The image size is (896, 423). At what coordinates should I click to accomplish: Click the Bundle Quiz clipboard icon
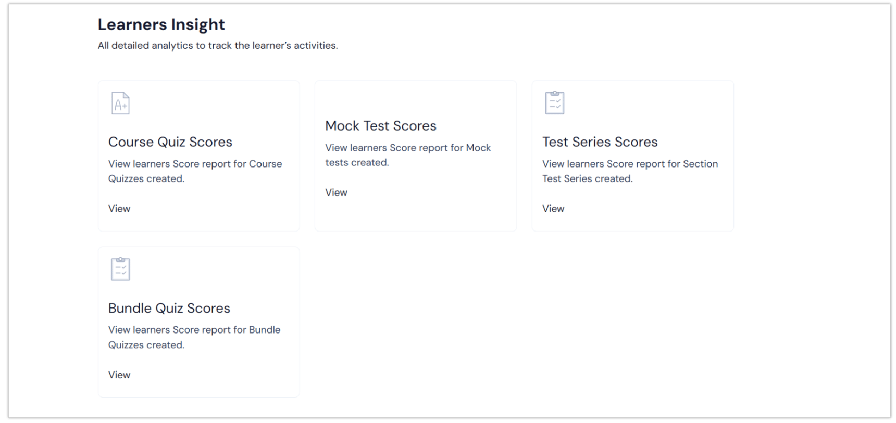click(120, 269)
